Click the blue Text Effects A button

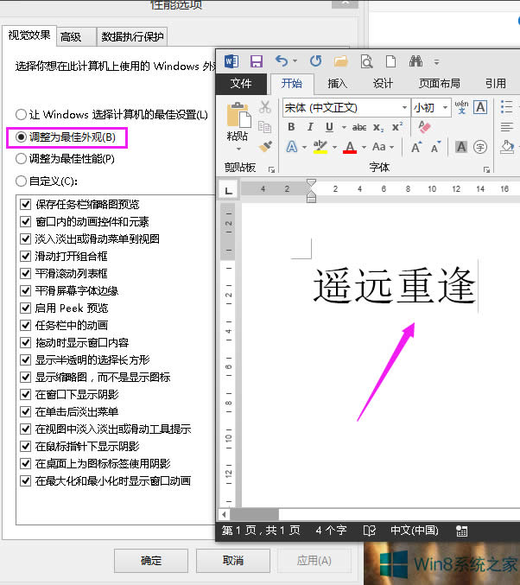(292, 147)
